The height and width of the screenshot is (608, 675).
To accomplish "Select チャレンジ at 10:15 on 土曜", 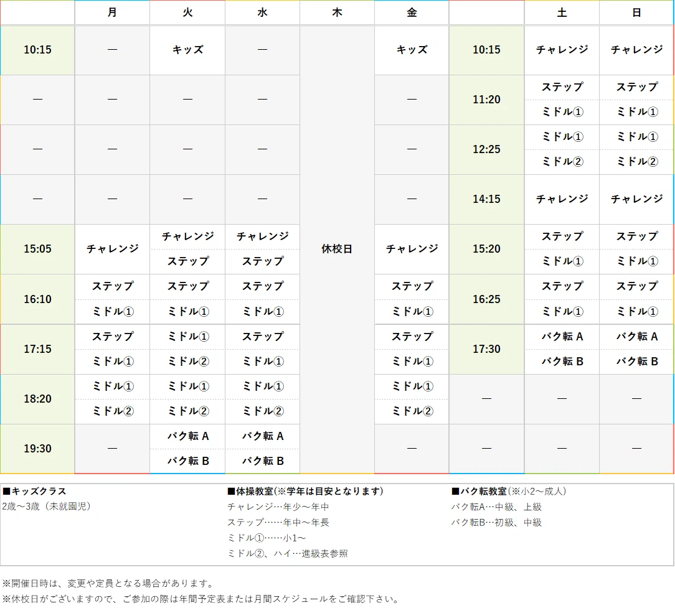I will click(562, 50).
